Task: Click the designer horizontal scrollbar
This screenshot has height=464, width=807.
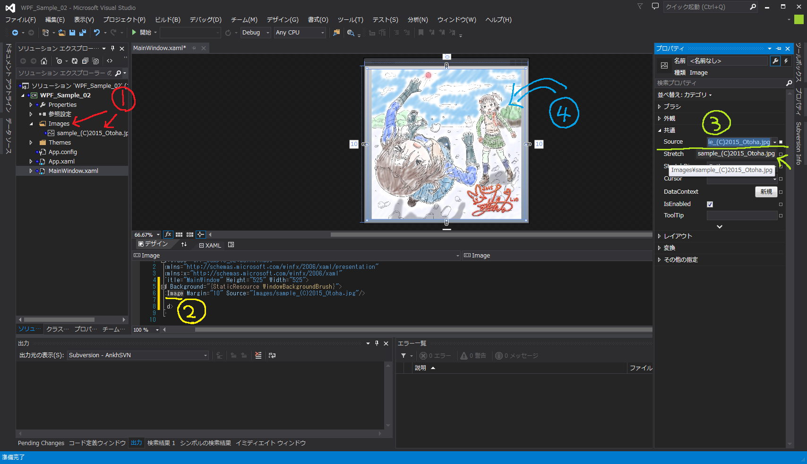Action: click(x=491, y=234)
